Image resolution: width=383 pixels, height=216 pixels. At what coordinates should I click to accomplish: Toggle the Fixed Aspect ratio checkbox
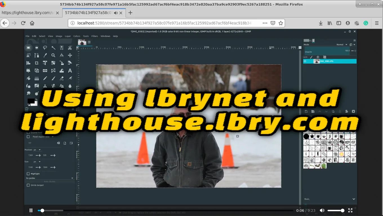point(28,137)
